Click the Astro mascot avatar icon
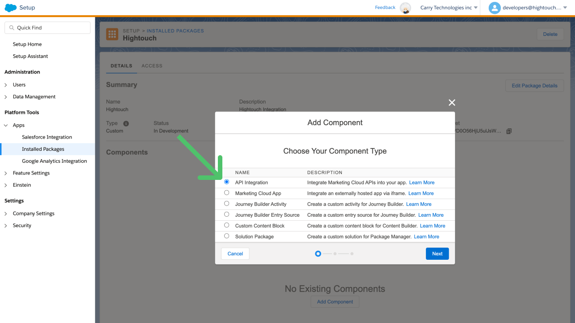Image resolution: width=575 pixels, height=323 pixels. [405, 8]
